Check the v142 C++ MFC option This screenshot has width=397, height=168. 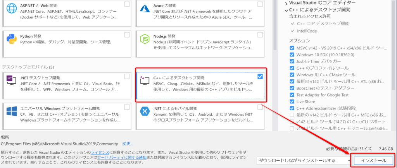pos(292,115)
